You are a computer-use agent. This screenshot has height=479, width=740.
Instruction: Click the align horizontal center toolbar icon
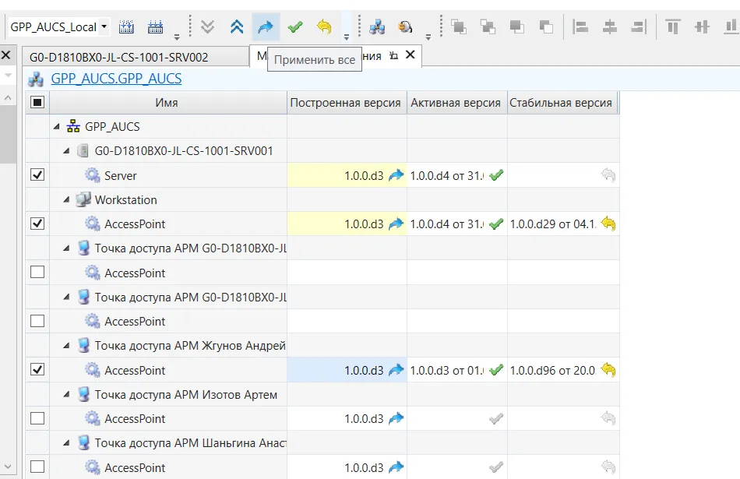pyautogui.click(x=610, y=27)
